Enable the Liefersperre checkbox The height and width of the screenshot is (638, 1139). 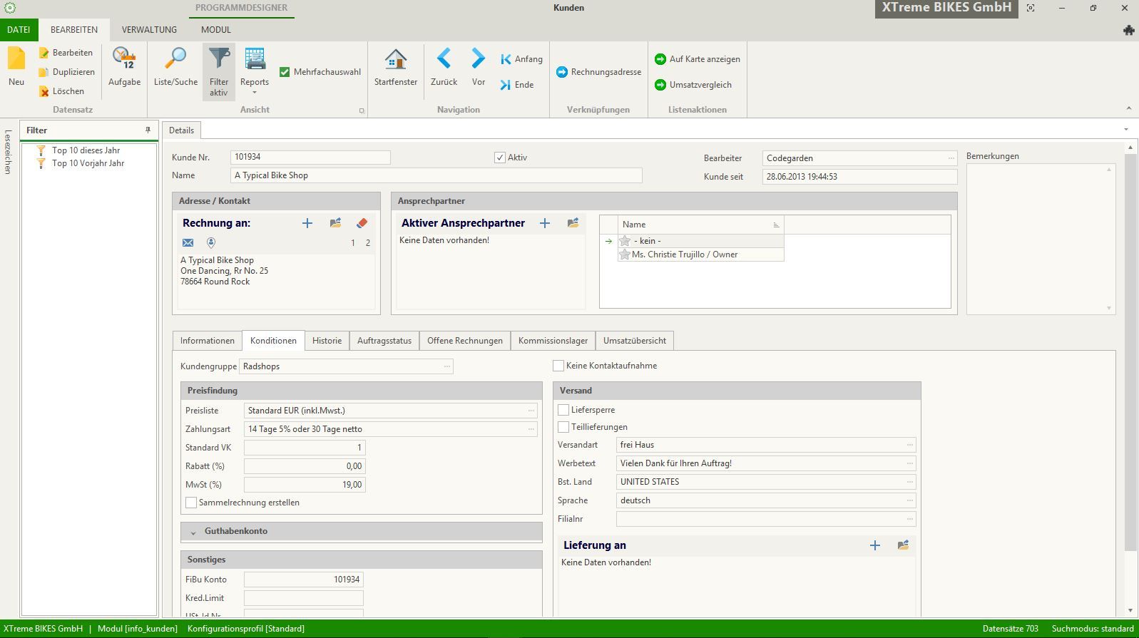tap(563, 410)
